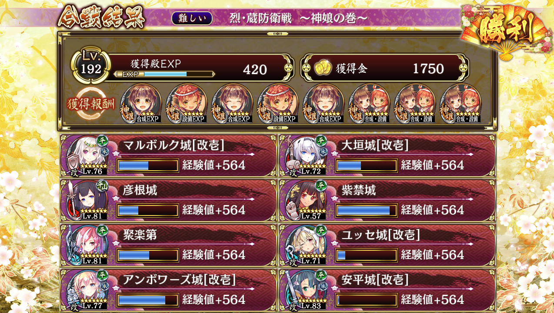Click the 合戦結果 title banner
Image resolution: width=554 pixels, height=313 pixels.
(x=101, y=19)
